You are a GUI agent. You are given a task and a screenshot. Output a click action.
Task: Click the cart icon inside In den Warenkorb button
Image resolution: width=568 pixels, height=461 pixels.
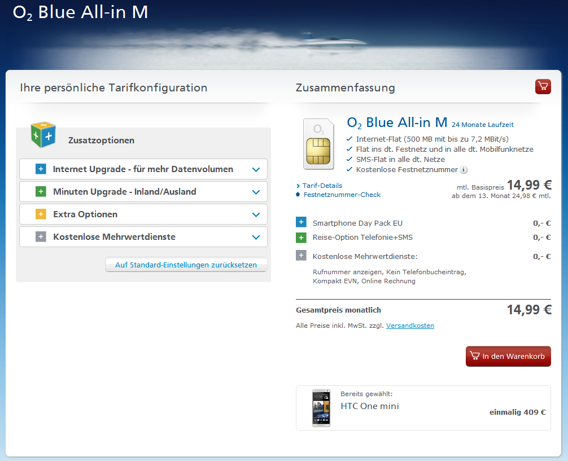pyautogui.click(x=474, y=355)
